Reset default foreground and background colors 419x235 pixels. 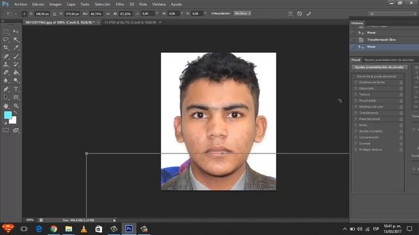[5, 123]
